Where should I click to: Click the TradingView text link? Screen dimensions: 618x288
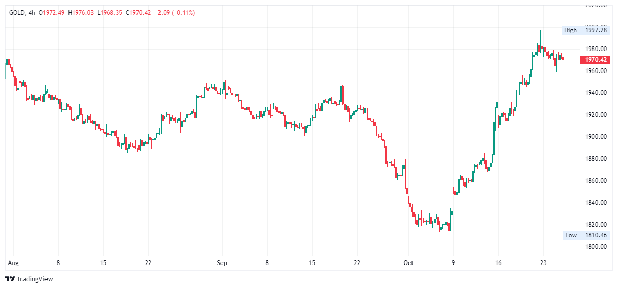(35, 279)
